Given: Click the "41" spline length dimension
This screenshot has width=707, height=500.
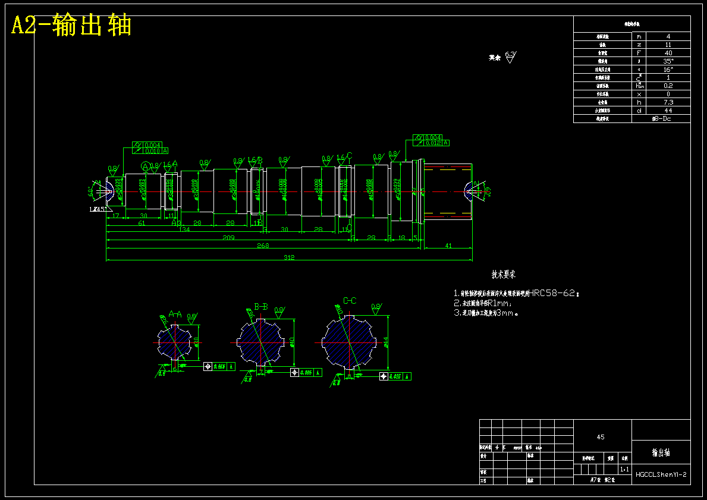Looking at the screenshot, I should click(x=448, y=246).
